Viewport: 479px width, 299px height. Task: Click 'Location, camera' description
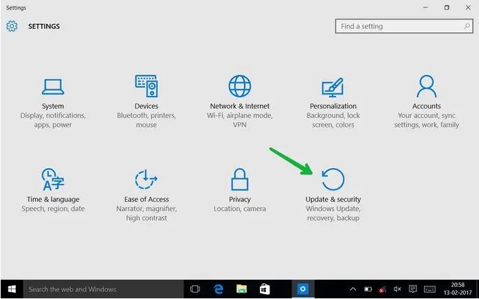tap(240, 208)
